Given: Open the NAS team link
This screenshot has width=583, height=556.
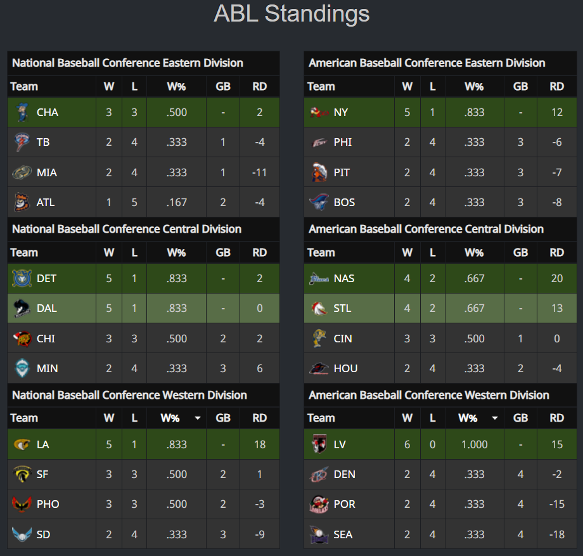Looking at the screenshot, I should [344, 278].
